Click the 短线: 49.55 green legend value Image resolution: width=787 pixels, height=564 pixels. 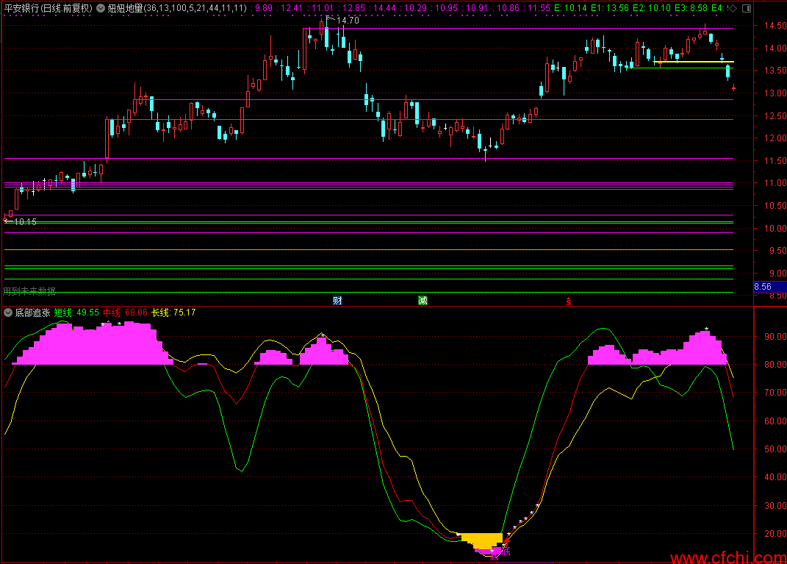[x=76, y=313]
